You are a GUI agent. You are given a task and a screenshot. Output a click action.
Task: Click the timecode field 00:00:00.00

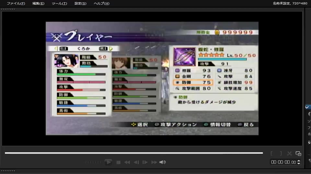click(283, 162)
